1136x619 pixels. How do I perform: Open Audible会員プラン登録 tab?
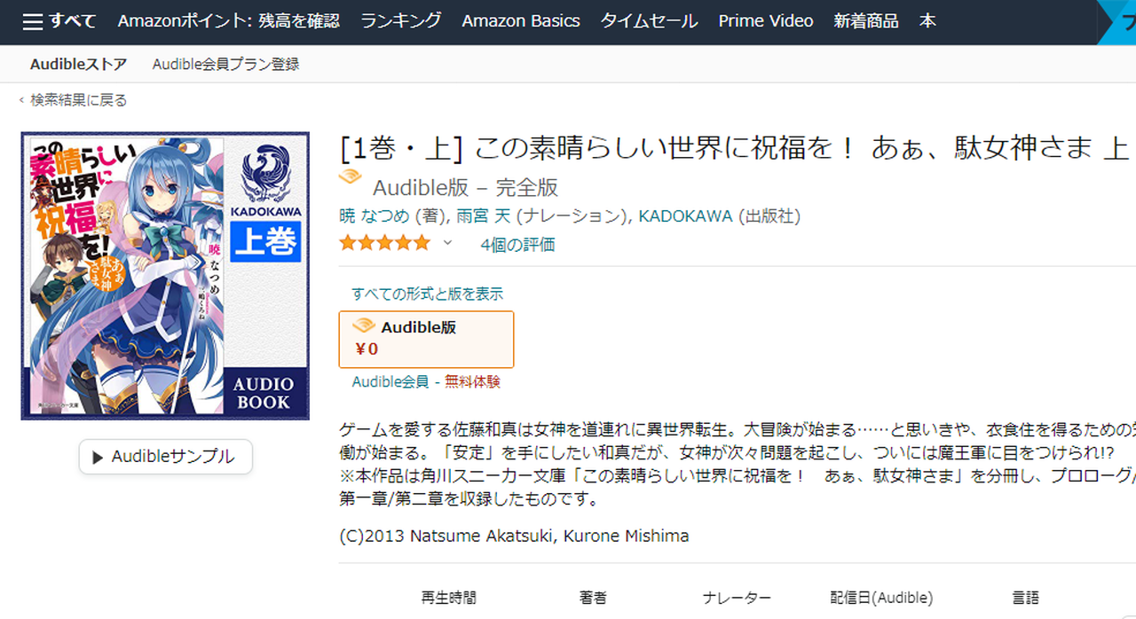pos(225,64)
